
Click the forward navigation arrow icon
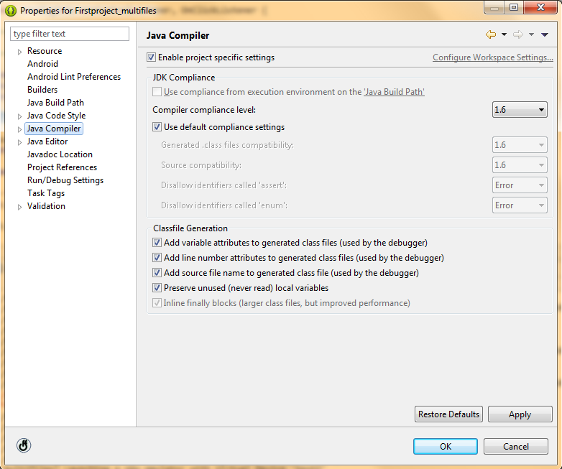pos(518,34)
